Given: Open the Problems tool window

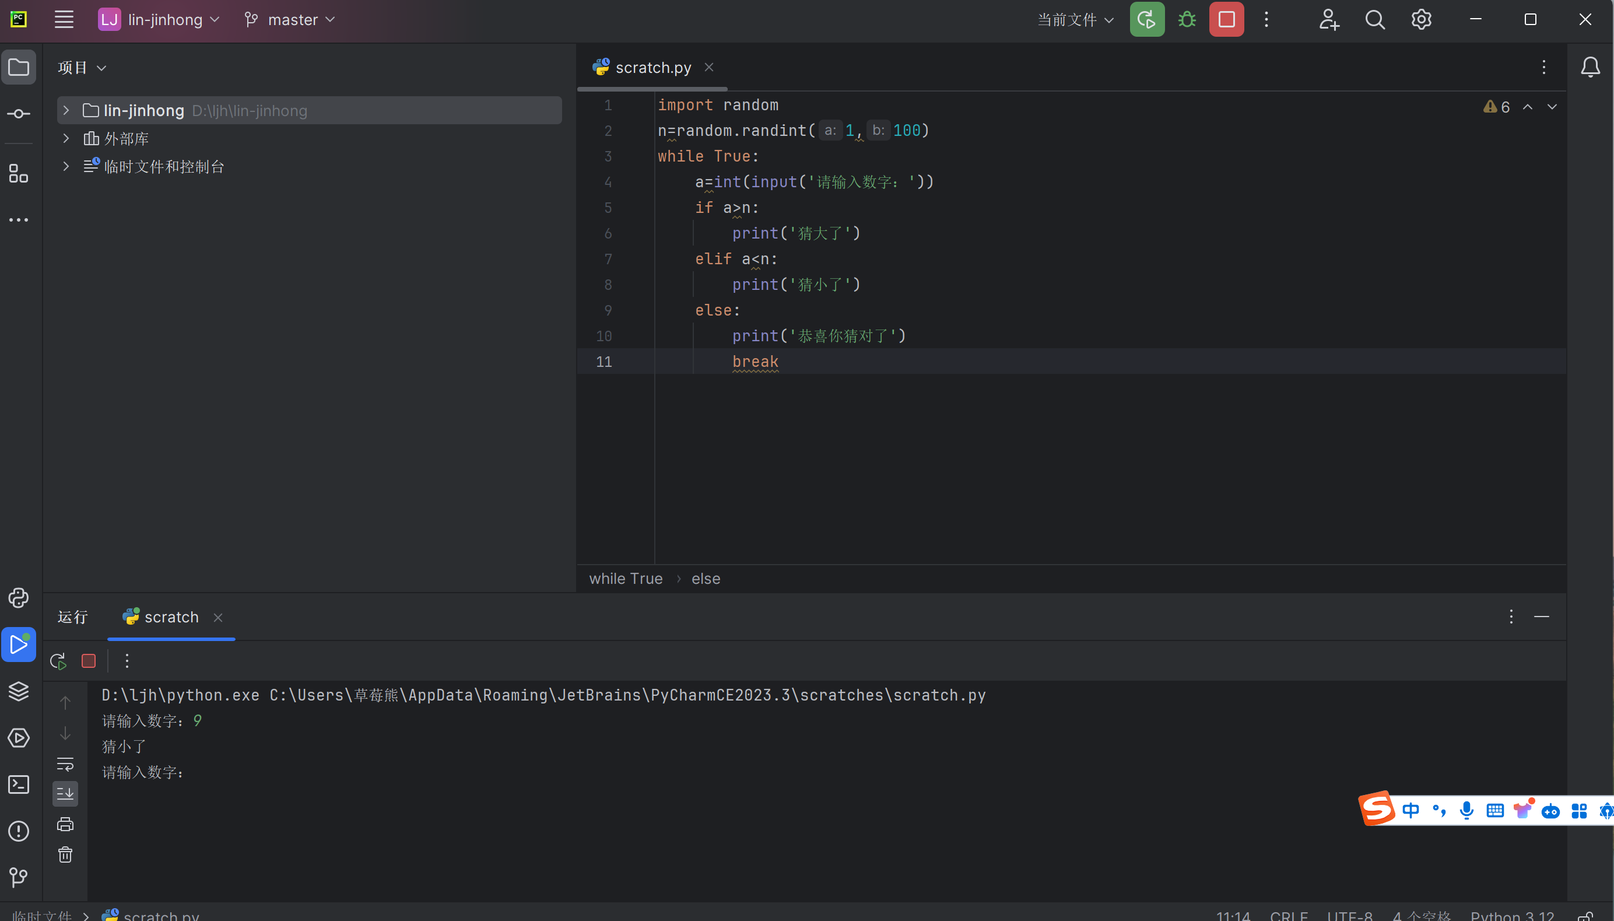Looking at the screenshot, I should pyautogui.click(x=18, y=831).
